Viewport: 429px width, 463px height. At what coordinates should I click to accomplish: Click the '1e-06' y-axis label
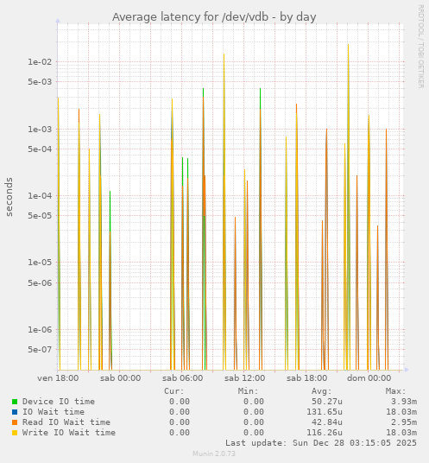pos(40,330)
